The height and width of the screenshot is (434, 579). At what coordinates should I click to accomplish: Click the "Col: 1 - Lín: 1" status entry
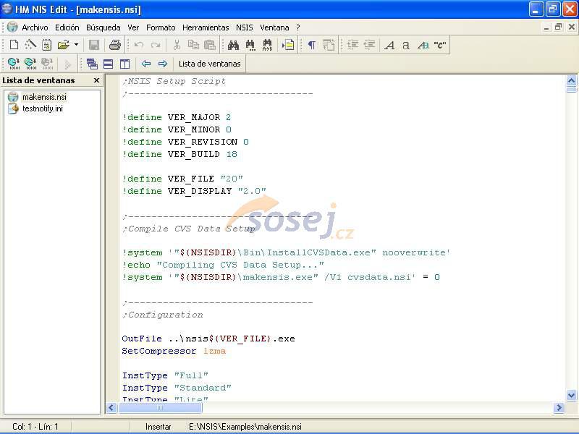[x=35, y=427]
